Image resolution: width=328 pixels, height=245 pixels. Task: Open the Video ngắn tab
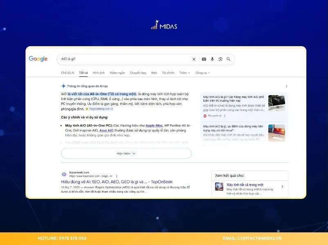pos(117,73)
